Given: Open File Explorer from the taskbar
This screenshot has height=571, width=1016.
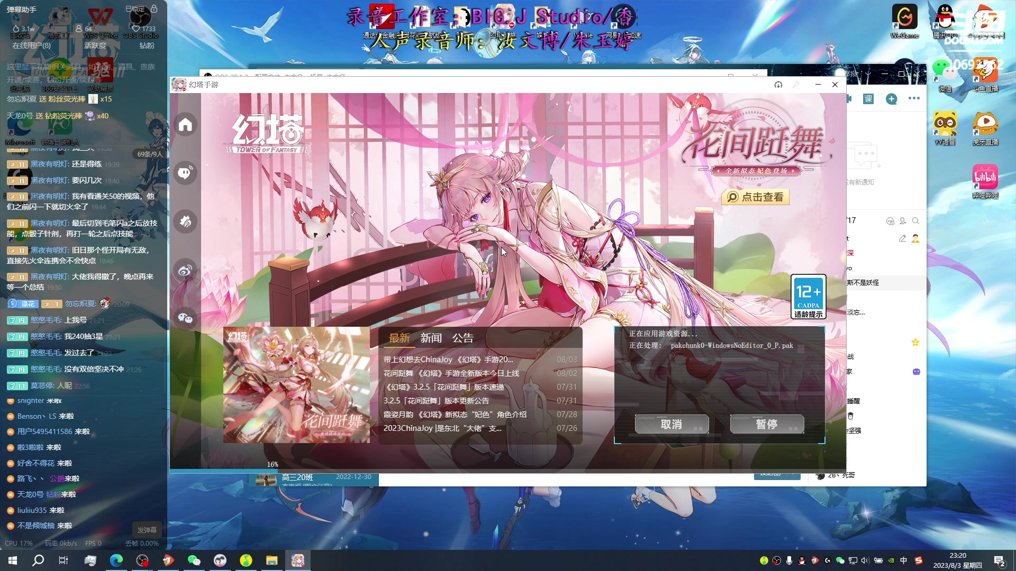Looking at the screenshot, I should coord(272,560).
